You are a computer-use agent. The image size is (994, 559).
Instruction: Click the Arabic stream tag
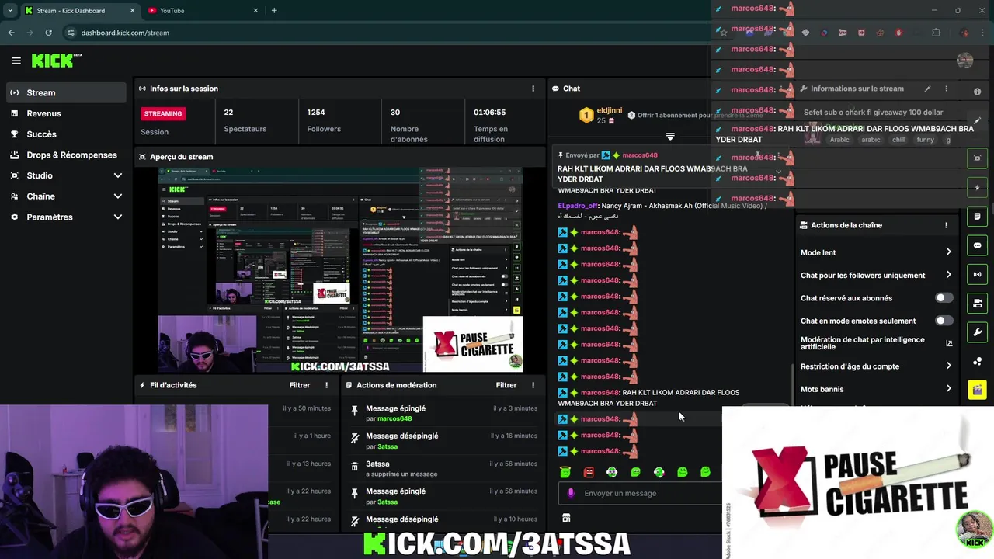pos(839,140)
